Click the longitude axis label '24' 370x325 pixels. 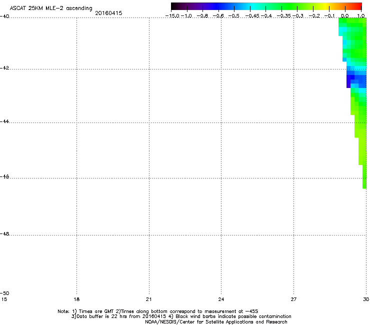click(221, 299)
